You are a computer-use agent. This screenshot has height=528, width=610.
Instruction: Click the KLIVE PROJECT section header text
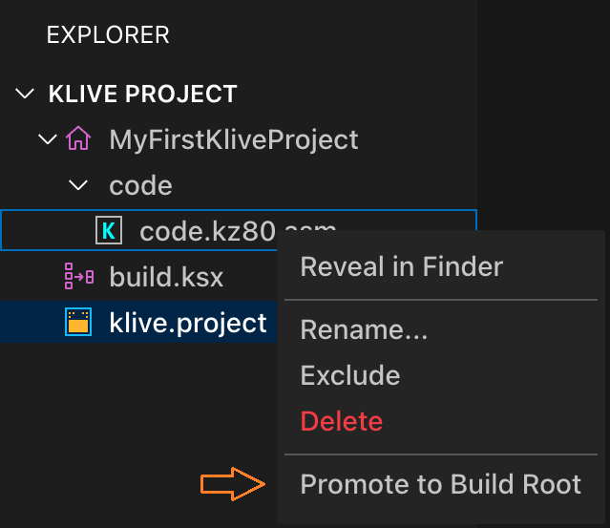click(143, 94)
